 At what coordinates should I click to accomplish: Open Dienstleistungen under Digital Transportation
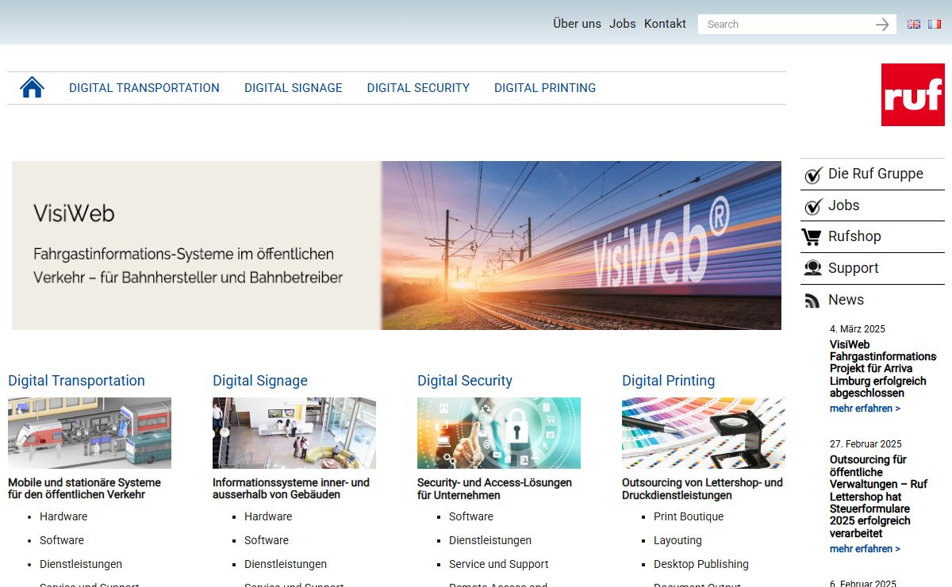coord(81,564)
